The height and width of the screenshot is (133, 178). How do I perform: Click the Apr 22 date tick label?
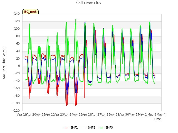pyautogui.click(x=50, y=114)
